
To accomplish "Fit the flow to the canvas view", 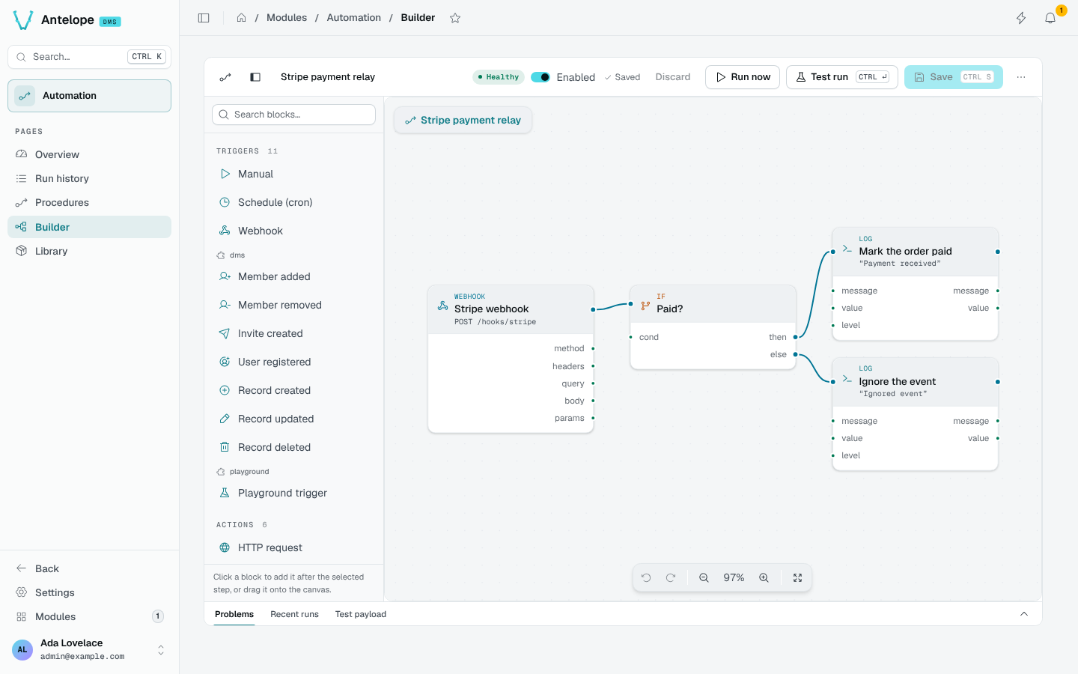I will tap(797, 578).
